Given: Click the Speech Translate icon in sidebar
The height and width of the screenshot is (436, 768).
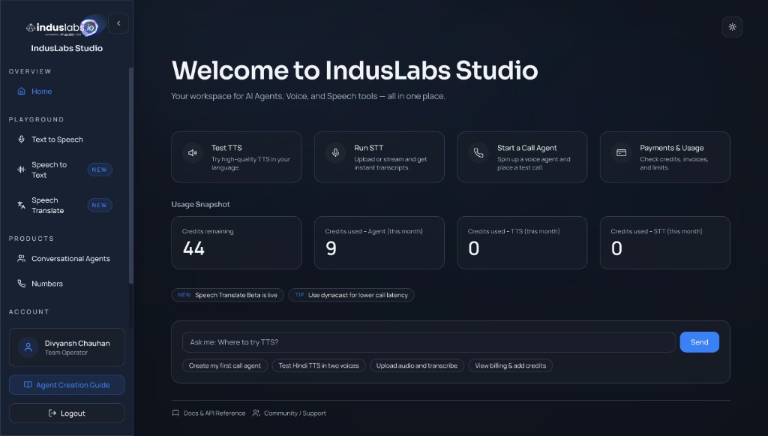Looking at the screenshot, I should point(21,204).
